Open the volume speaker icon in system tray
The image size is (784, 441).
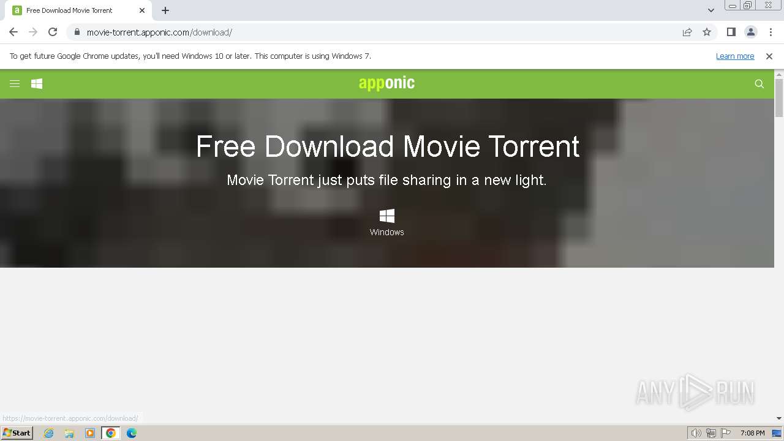coord(696,433)
